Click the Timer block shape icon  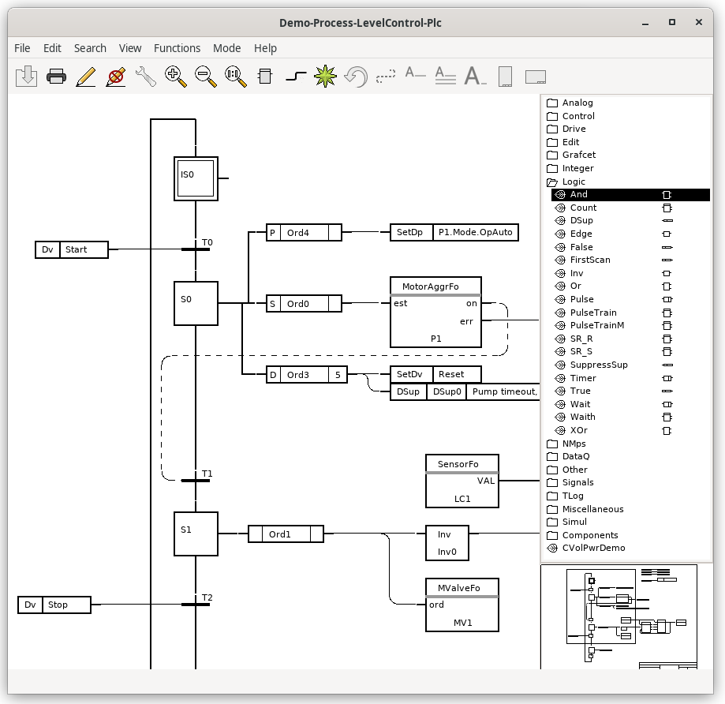(667, 378)
